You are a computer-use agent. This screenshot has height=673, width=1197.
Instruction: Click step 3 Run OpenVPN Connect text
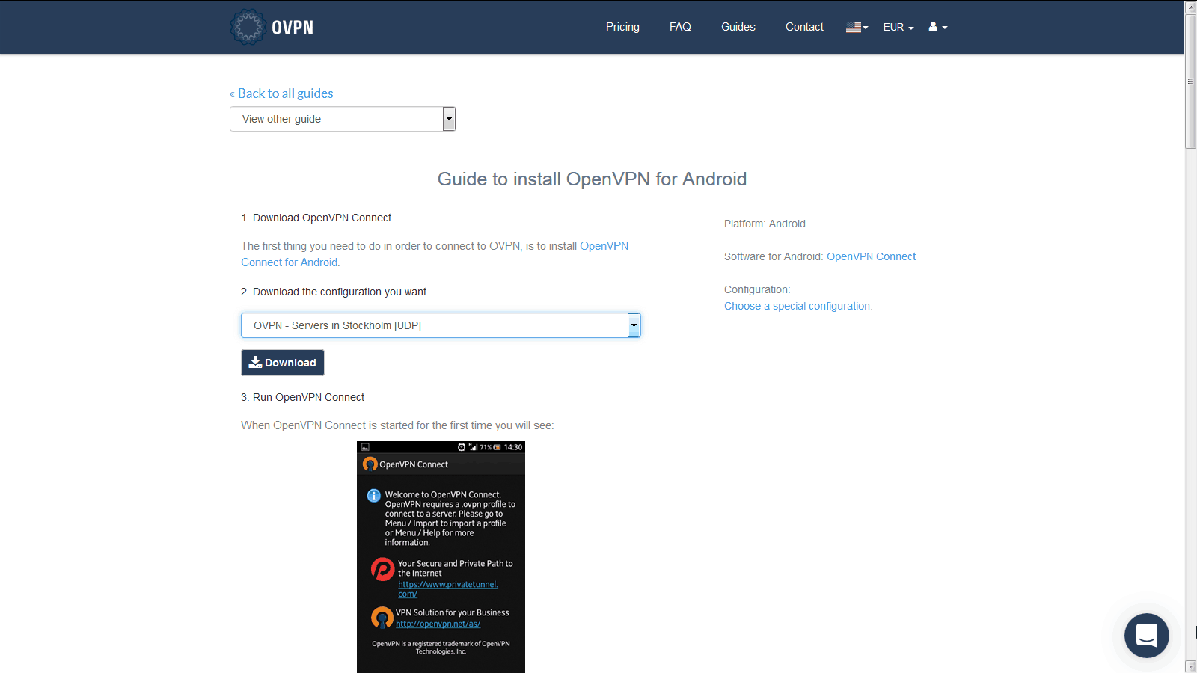click(x=303, y=397)
